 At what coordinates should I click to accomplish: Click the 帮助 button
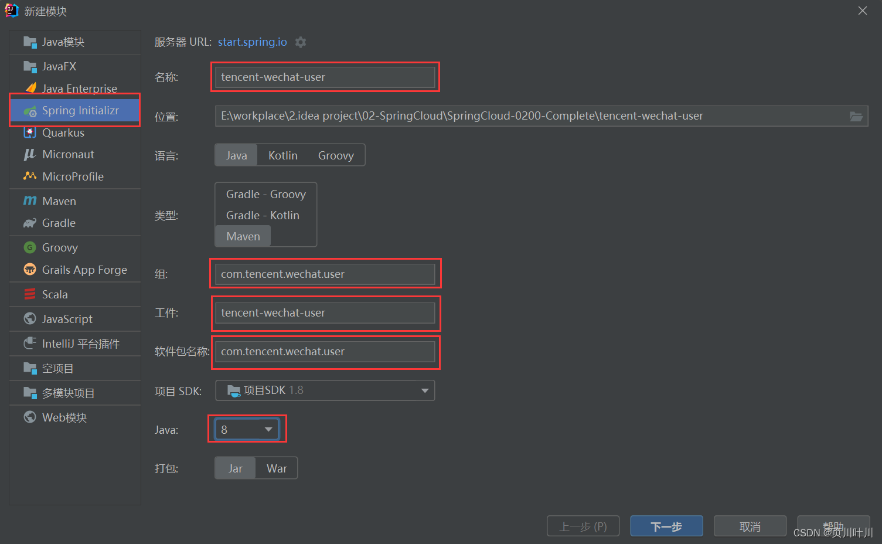(x=833, y=526)
